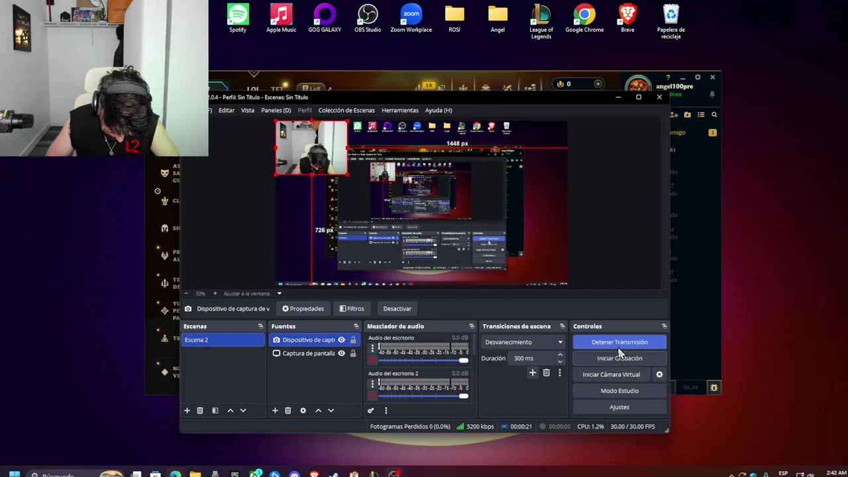Screen dimensions: 848x477
Task: Undock the Mezclador de audio panel
Action: [x=472, y=326]
